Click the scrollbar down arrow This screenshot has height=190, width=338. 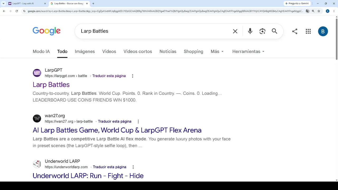[x=336, y=180]
